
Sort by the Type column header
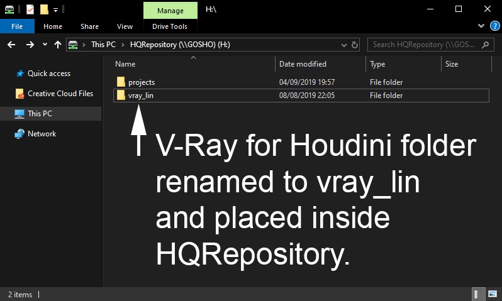point(377,64)
